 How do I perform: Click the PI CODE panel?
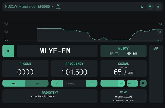[x=25, y=68]
